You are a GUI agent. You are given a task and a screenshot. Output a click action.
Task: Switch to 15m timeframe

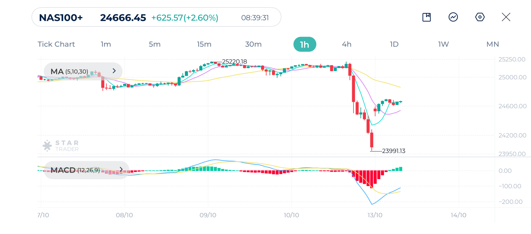pos(204,44)
